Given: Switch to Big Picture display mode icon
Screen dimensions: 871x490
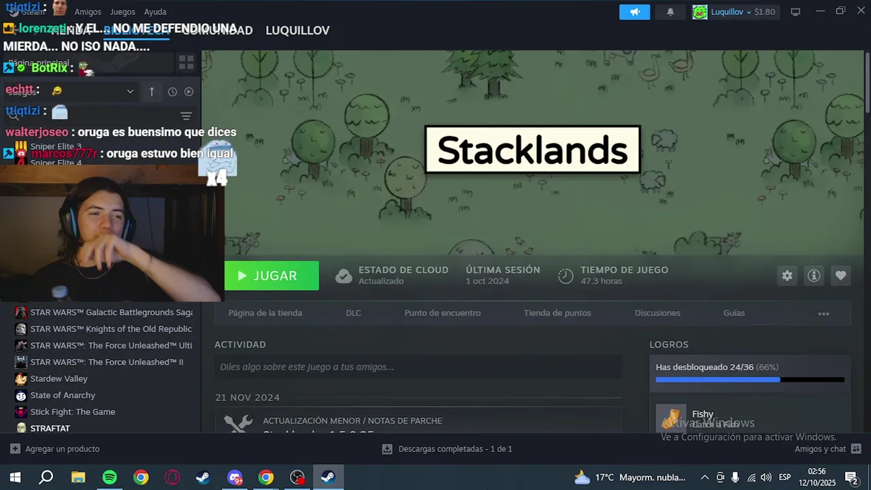Looking at the screenshot, I should [795, 12].
